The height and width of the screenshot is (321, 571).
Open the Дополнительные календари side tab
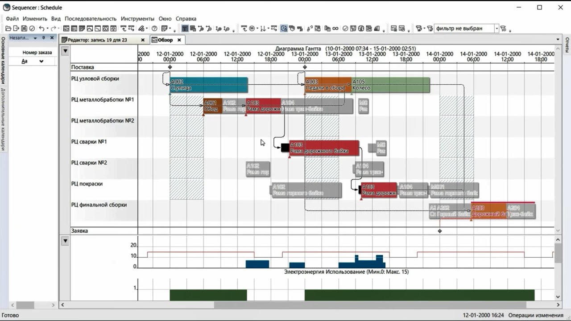coord(3,119)
